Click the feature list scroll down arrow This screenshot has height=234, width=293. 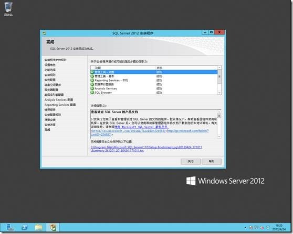(x=219, y=93)
